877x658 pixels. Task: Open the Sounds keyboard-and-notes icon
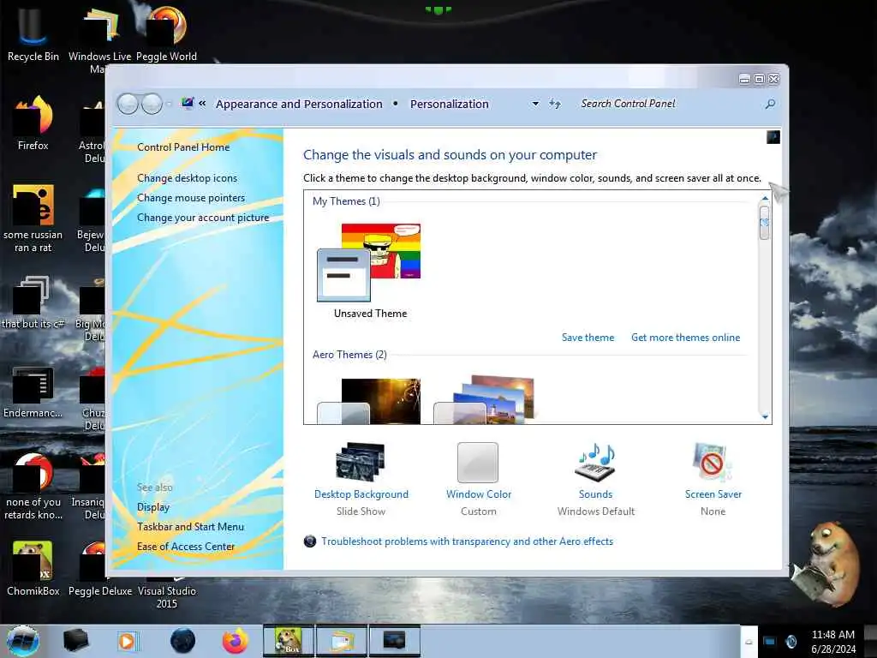[x=595, y=462]
